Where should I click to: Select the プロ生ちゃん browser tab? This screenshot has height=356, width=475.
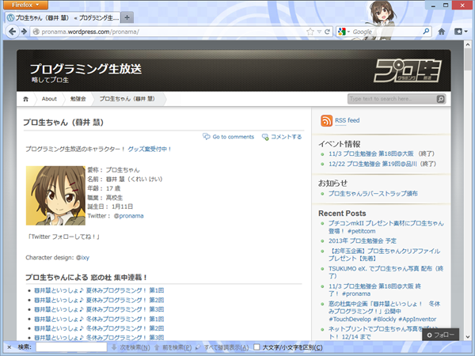click(63, 18)
